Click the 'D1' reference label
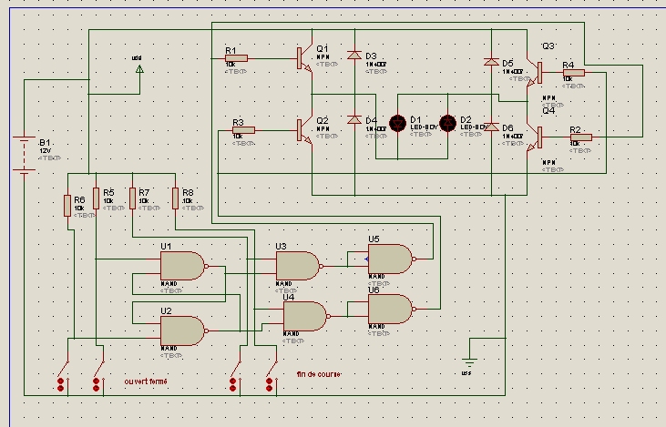The image size is (666, 427). pyautogui.click(x=415, y=119)
